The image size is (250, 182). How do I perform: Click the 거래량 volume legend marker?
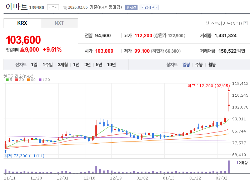(x=237, y=163)
